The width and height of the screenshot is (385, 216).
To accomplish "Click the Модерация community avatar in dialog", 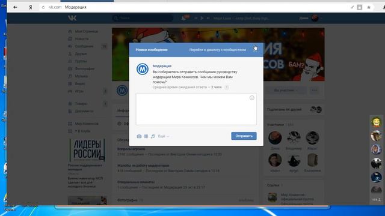I will [143, 69].
